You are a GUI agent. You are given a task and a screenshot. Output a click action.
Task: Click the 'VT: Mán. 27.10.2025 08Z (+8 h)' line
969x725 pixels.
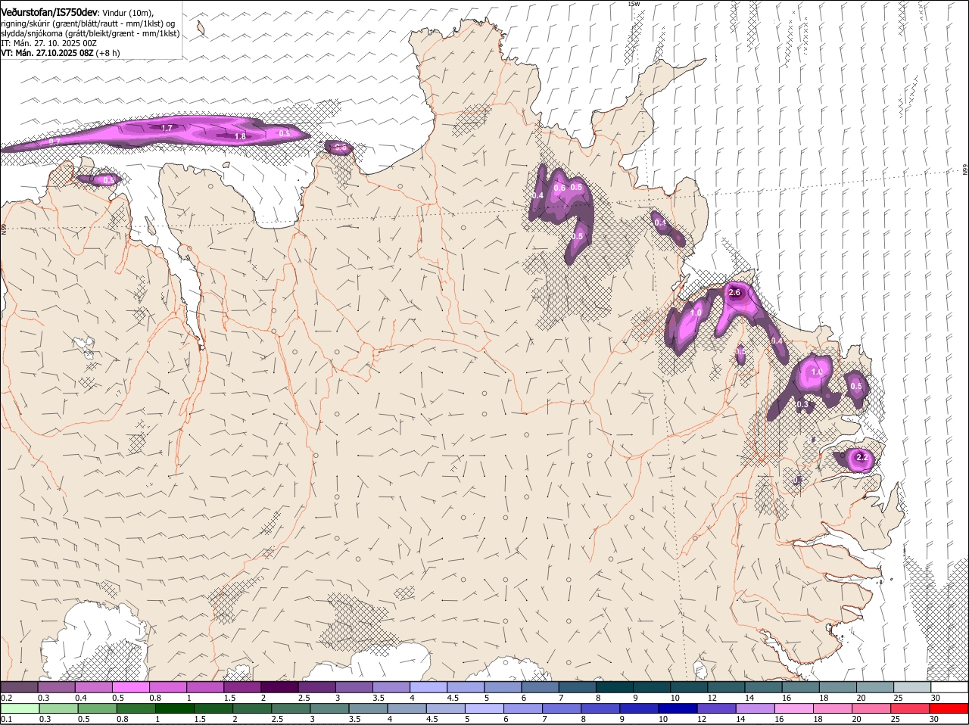tap(61, 53)
